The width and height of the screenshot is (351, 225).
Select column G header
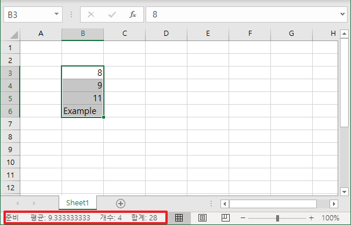(x=291, y=34)
